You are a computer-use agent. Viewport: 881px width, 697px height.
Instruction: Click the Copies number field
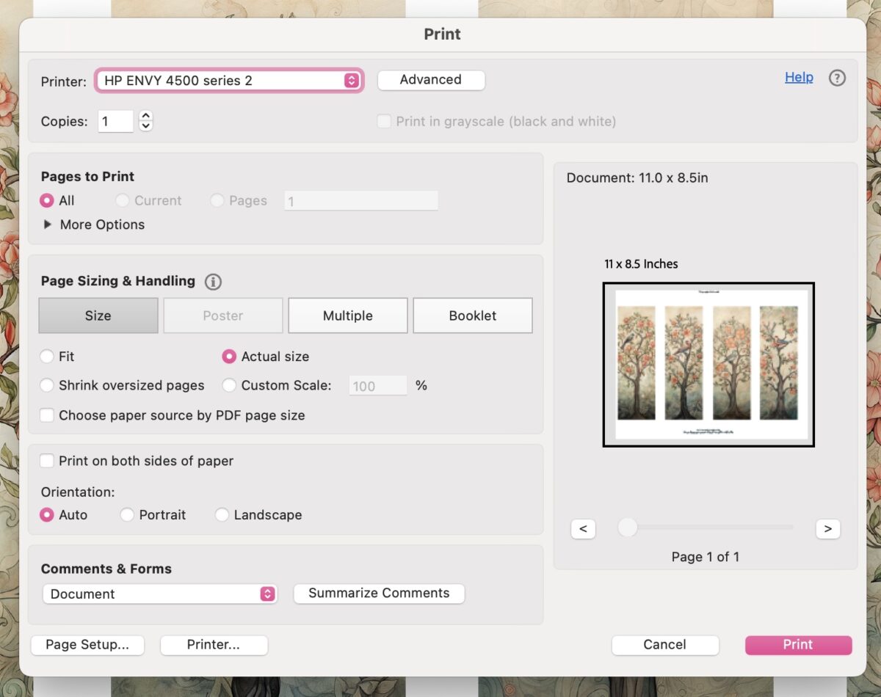click(x=116, y=121)
